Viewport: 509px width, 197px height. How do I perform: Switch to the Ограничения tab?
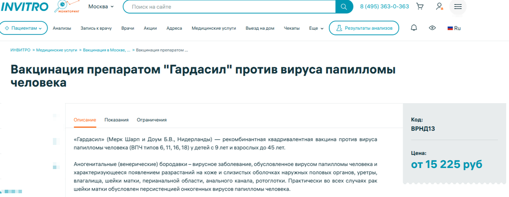pos(152,120)
